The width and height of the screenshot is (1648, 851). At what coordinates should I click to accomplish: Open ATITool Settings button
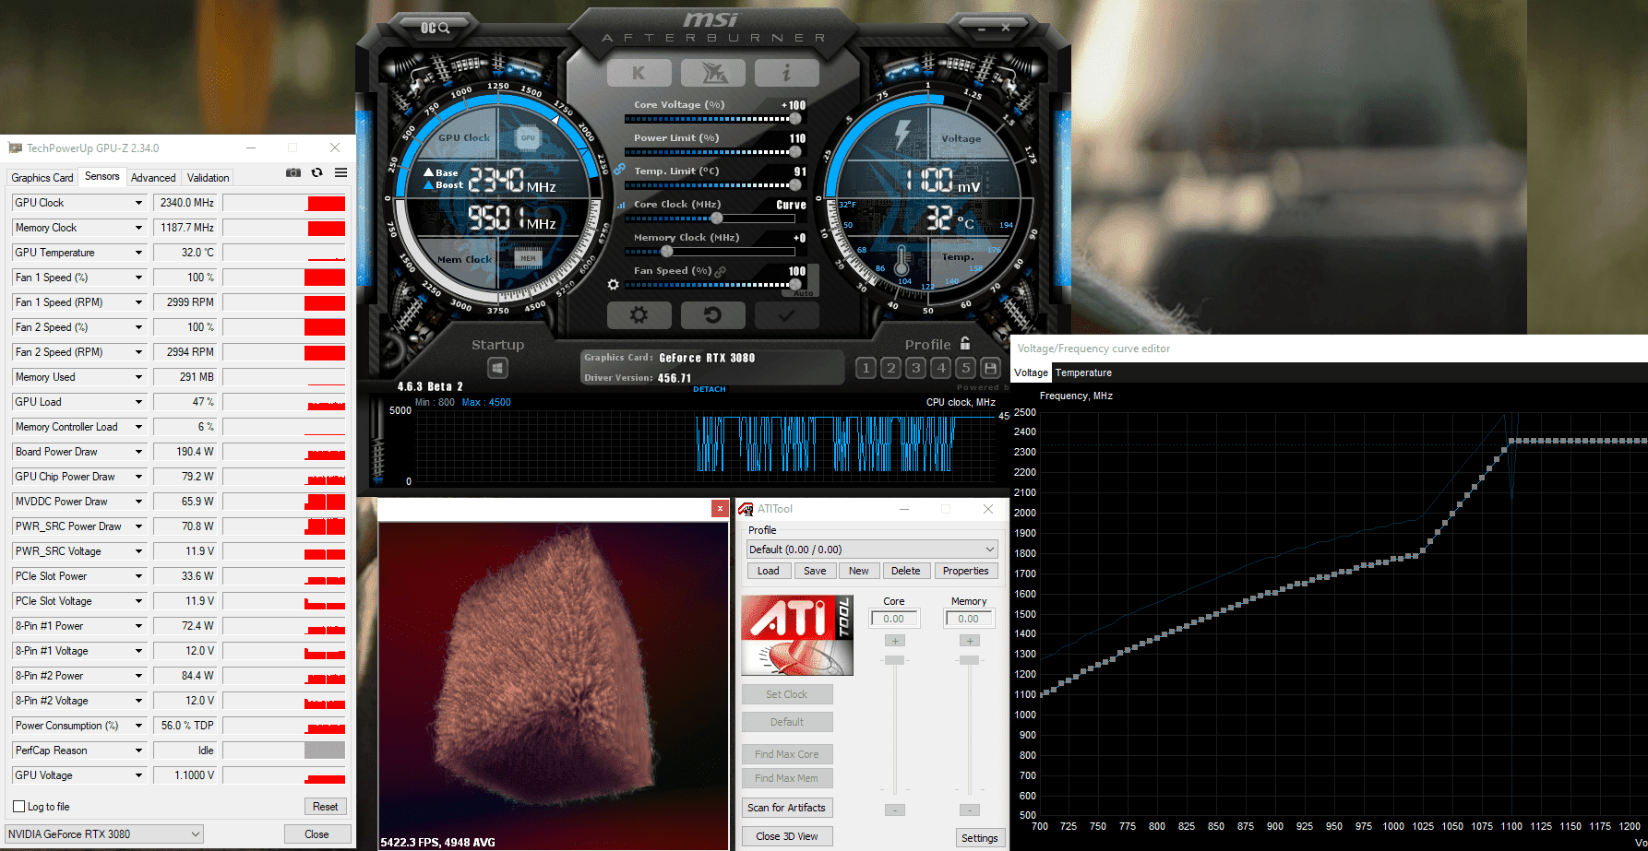(x=979, y=837)
